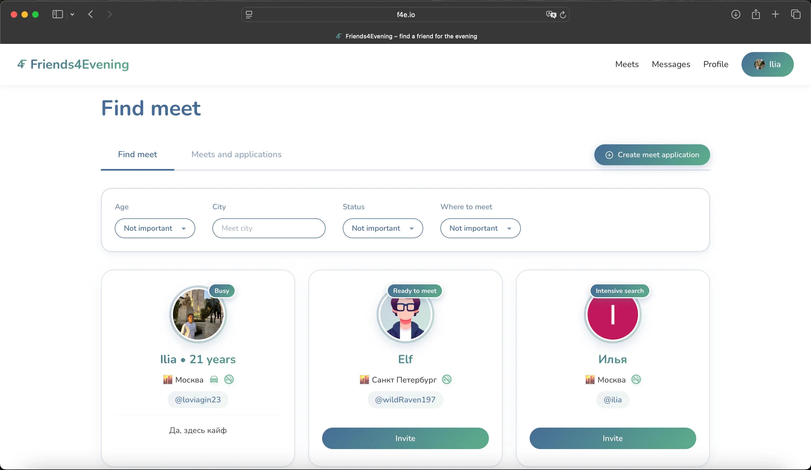811x470 pixels.
Task: Click the Safari share icon
Action: (x=756, y=14)
